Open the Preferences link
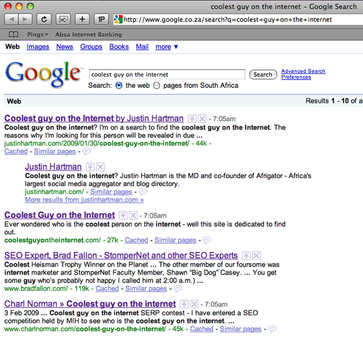The height and width of the screenshot is (337, 363). (x=296, y=77)
